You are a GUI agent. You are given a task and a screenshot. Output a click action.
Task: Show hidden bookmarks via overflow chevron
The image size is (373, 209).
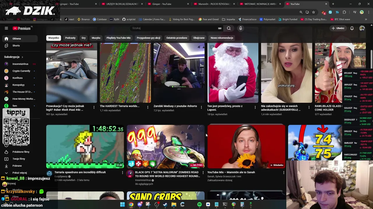(366, 19)
